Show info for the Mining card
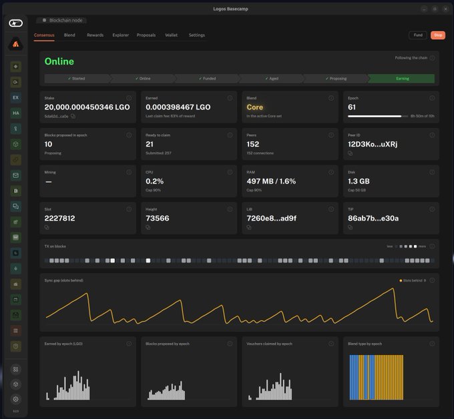The width and height of the screenshot is (454, 419). tap(129, 172)
